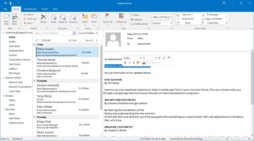
Task: Increase font size with grow icon
Action: pyautogui.click(x=160, y=58)
